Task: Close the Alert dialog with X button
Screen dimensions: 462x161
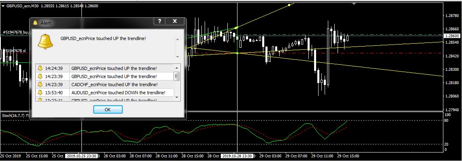Action: pyautogui.click(x=175, y=21)
